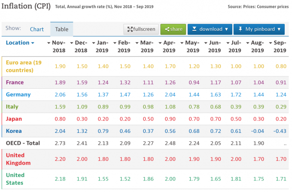Open the Location column dropdown
Screen dimensions: 292x192
[33, 43]
